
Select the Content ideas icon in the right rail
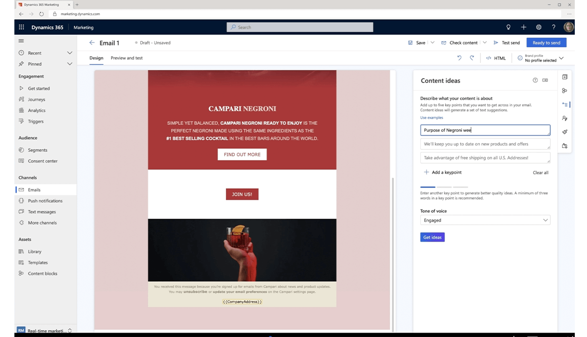pyautogui.click(x=564, y=104)
